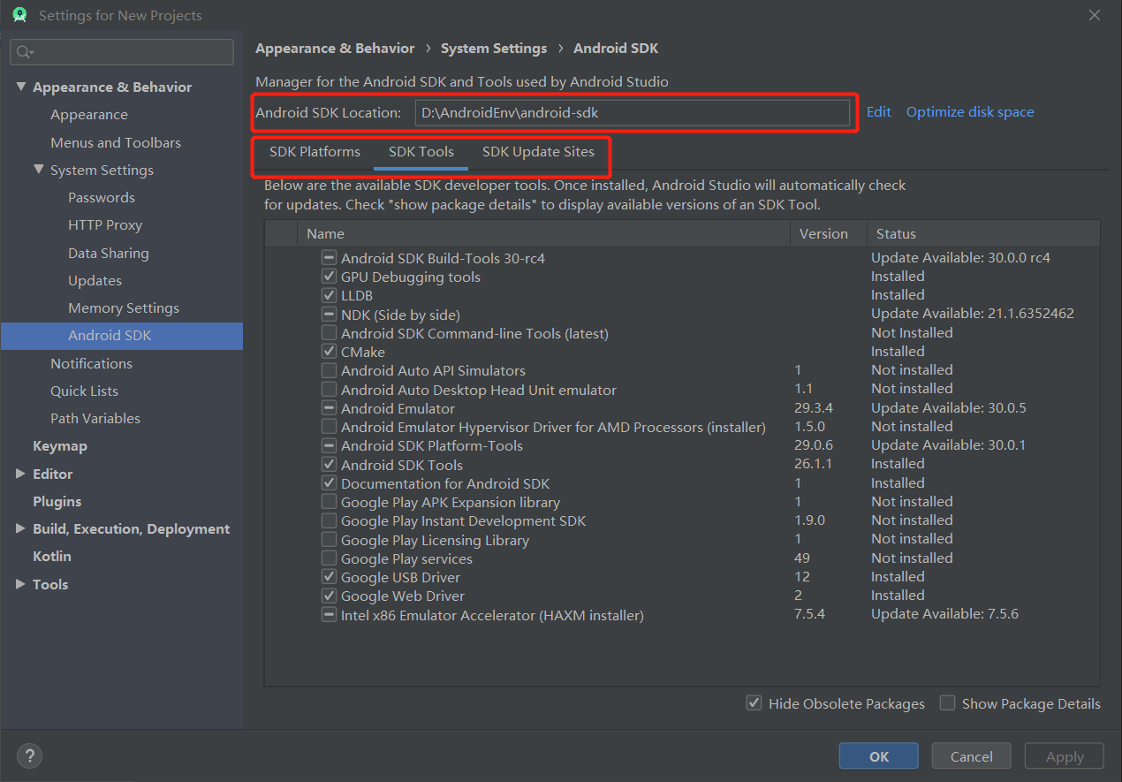Click Optimize disk space link
Image resolution: width=1122 pixels, height=782 pixels.
[x=970, y=112]
